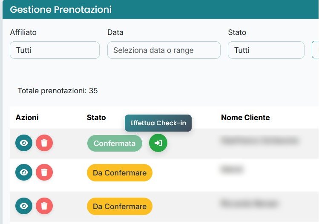Viewport: 319px width, 224px height.
Task: Click the first Da Confermare status badge
Action: pyautogui.click(x=120, y=173)
